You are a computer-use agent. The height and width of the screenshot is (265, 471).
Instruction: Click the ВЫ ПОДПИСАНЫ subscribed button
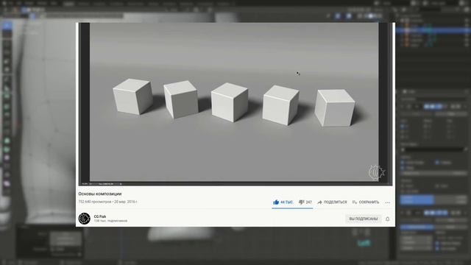[363, 219]
